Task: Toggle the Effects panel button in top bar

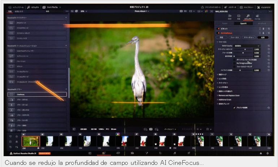Action: point(33,7)
